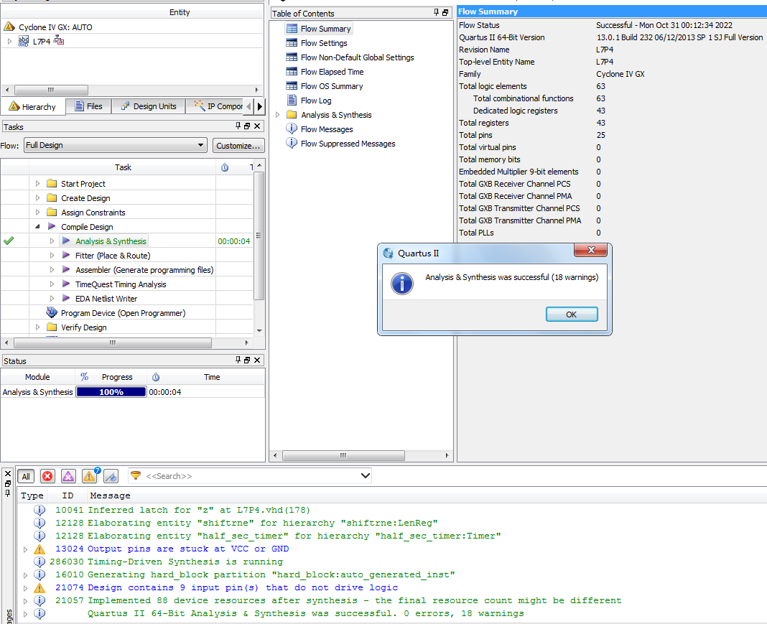Pin the Tasks panel
The image size is (767, 624).
pos(238,126)
